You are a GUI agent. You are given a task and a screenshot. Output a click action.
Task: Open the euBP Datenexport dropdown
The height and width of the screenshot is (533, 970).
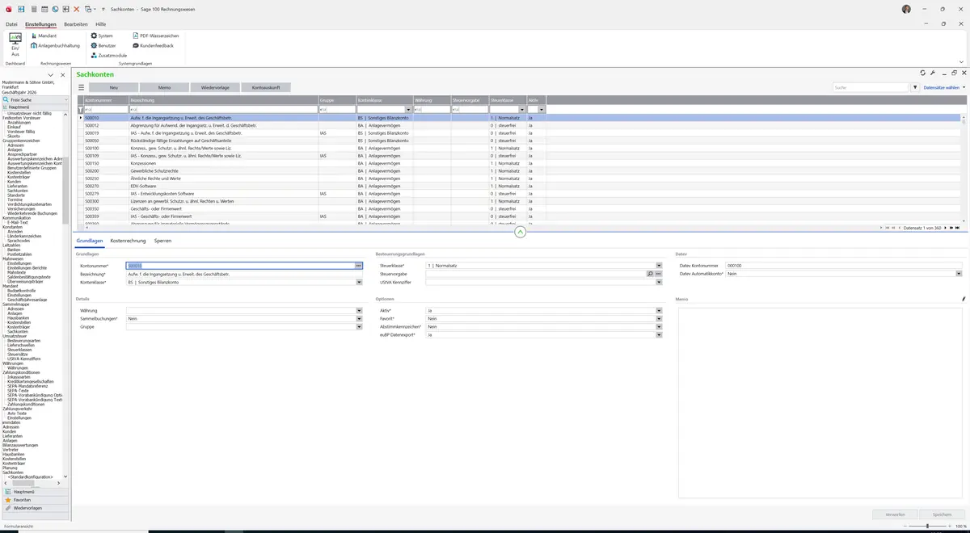659,334
